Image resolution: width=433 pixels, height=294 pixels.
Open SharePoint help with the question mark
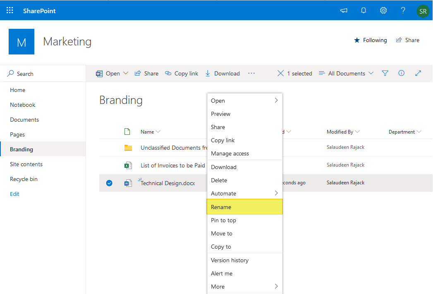coord(403,10)
